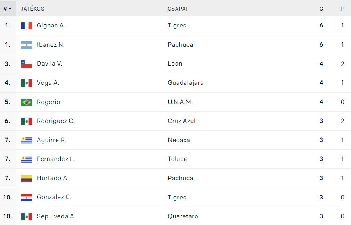Click the French flag beside Gignac A.

point(27,26)
